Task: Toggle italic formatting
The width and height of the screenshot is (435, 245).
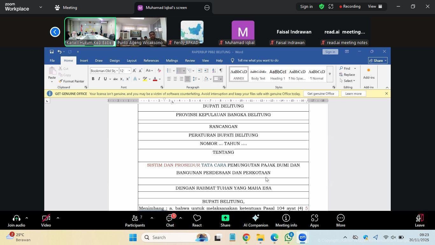Action: (99, 79)
